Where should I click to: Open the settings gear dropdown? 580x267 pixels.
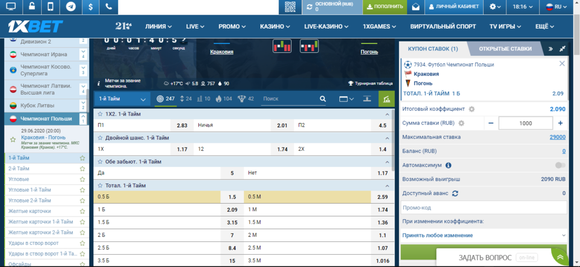click(495, 6)
